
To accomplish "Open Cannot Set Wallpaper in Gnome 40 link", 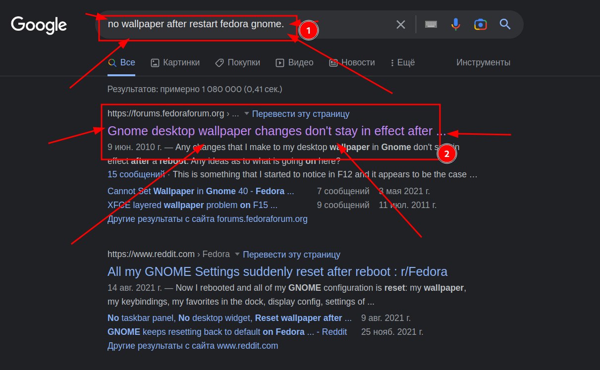I will (x=201, y=191).
